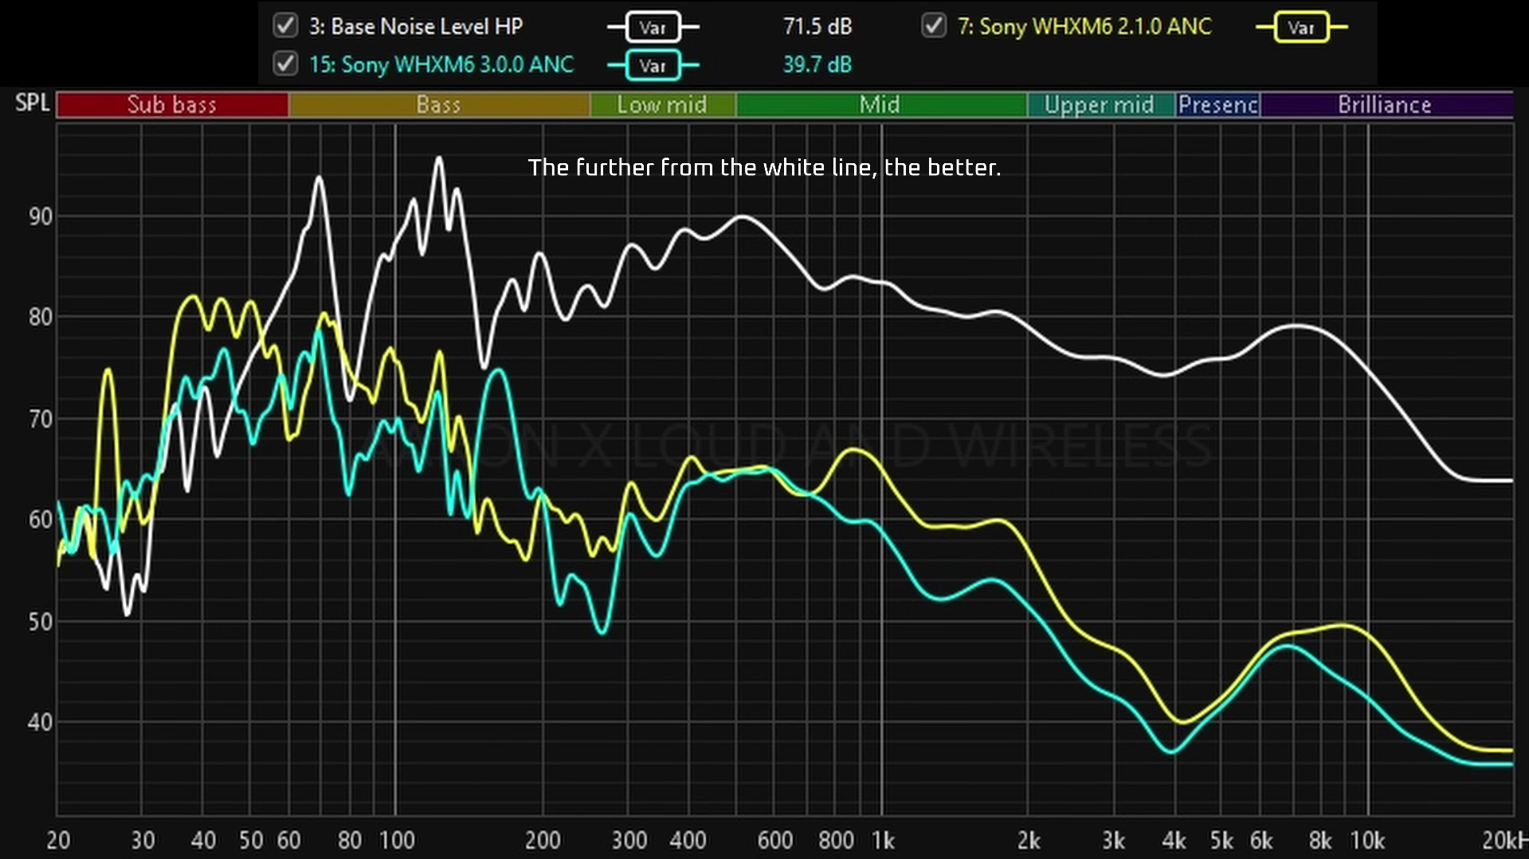The image size is (1529, 859).
Task: Click the 39.7 dB readout value
Action: tap(817, 64)
